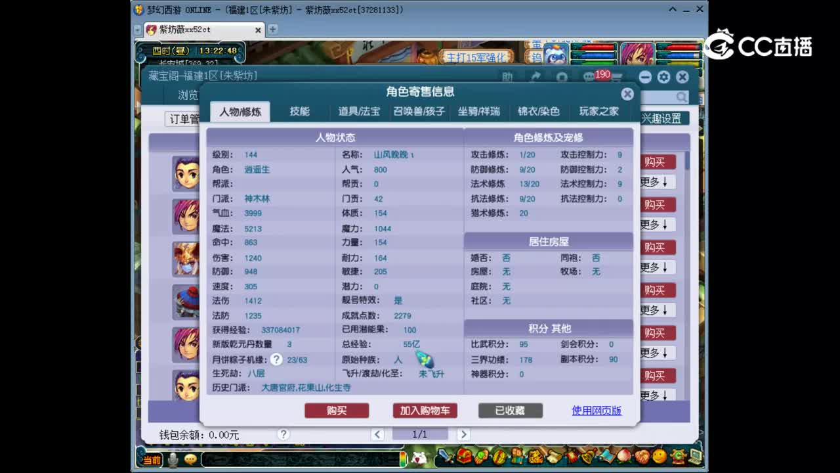Select the 浏览 tab in 藏宝阁
840x473 pixels.
pyautogui.click(x=188, y=95)
